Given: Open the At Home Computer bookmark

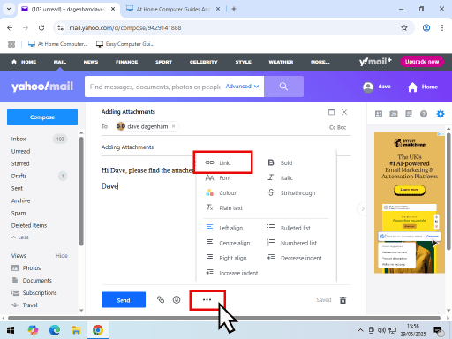Looking at the screenshot, I should tap(57, 44).
